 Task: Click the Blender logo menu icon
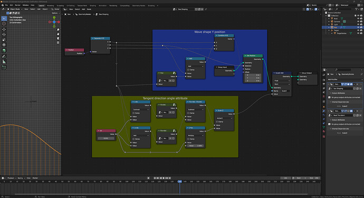(3, 5)
